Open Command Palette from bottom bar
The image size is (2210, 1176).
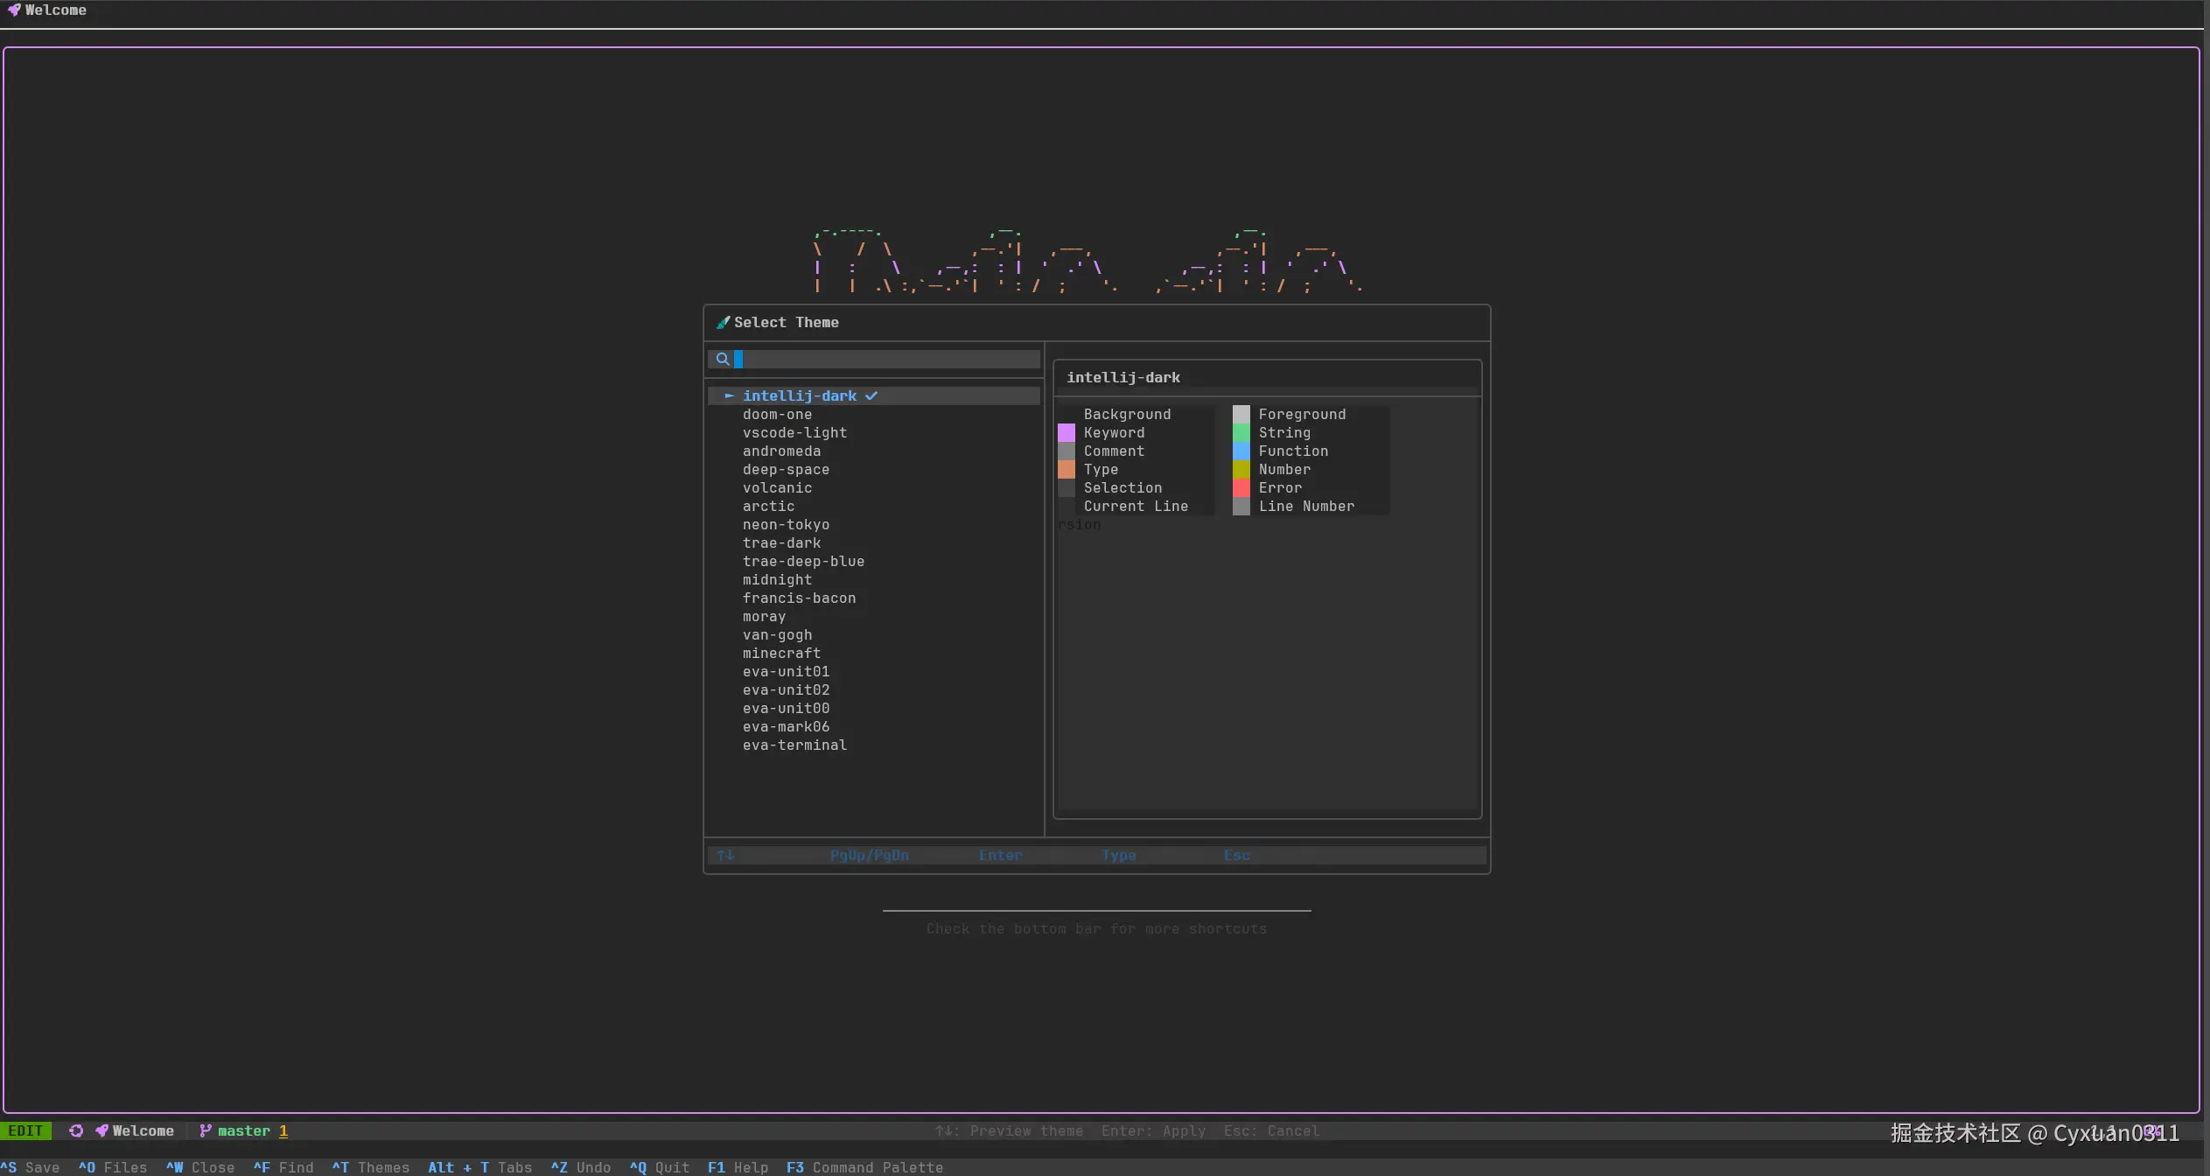tap(864, 1167)
